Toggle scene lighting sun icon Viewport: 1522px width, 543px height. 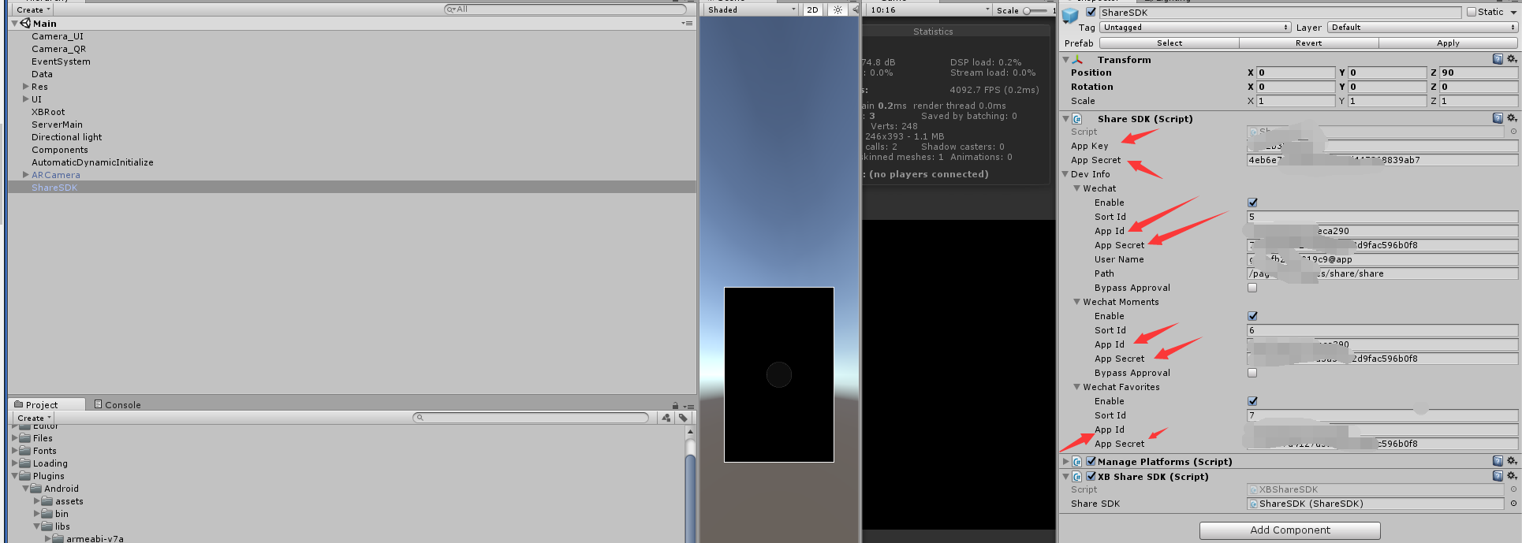837,10
